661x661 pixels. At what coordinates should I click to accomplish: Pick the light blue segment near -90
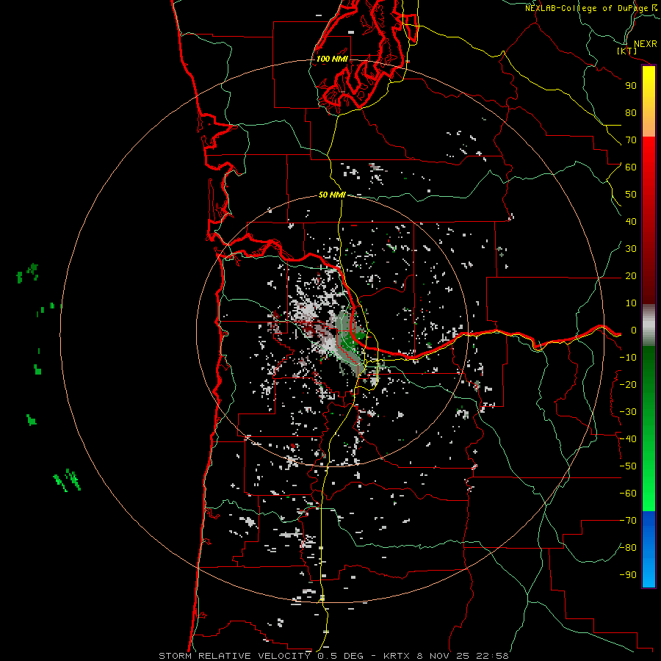[x=649, y=574]
